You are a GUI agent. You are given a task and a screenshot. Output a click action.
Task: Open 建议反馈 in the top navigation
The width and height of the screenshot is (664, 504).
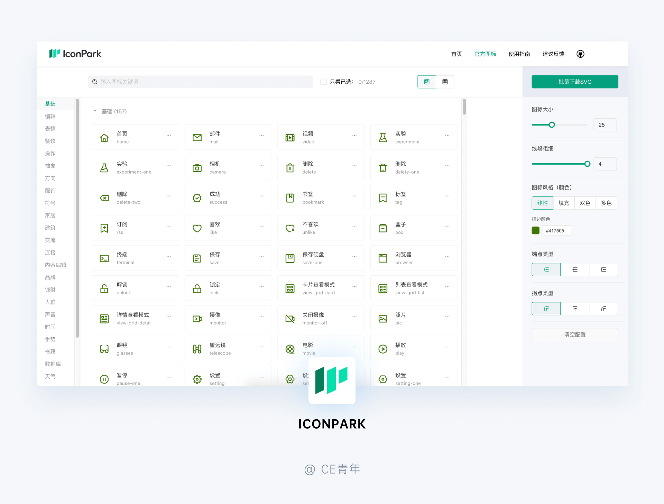pos(553,54)
